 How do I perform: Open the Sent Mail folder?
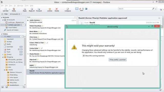(x=10, y=47)
